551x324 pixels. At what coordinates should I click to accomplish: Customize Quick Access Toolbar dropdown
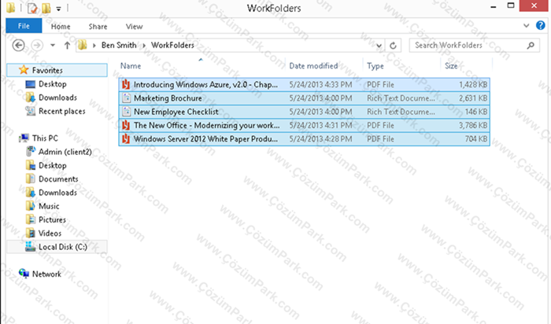pyautogui.click(x=59, y=9)
